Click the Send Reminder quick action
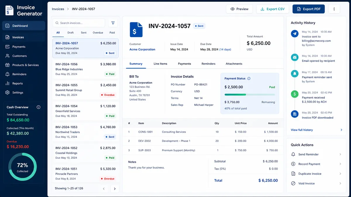The image size is (351, 197). [316, 154]
